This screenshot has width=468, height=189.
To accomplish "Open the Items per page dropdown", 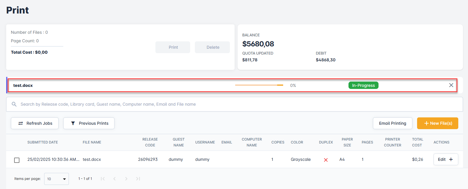I will 56,179.
